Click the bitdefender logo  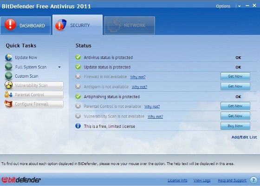(21, 179)
